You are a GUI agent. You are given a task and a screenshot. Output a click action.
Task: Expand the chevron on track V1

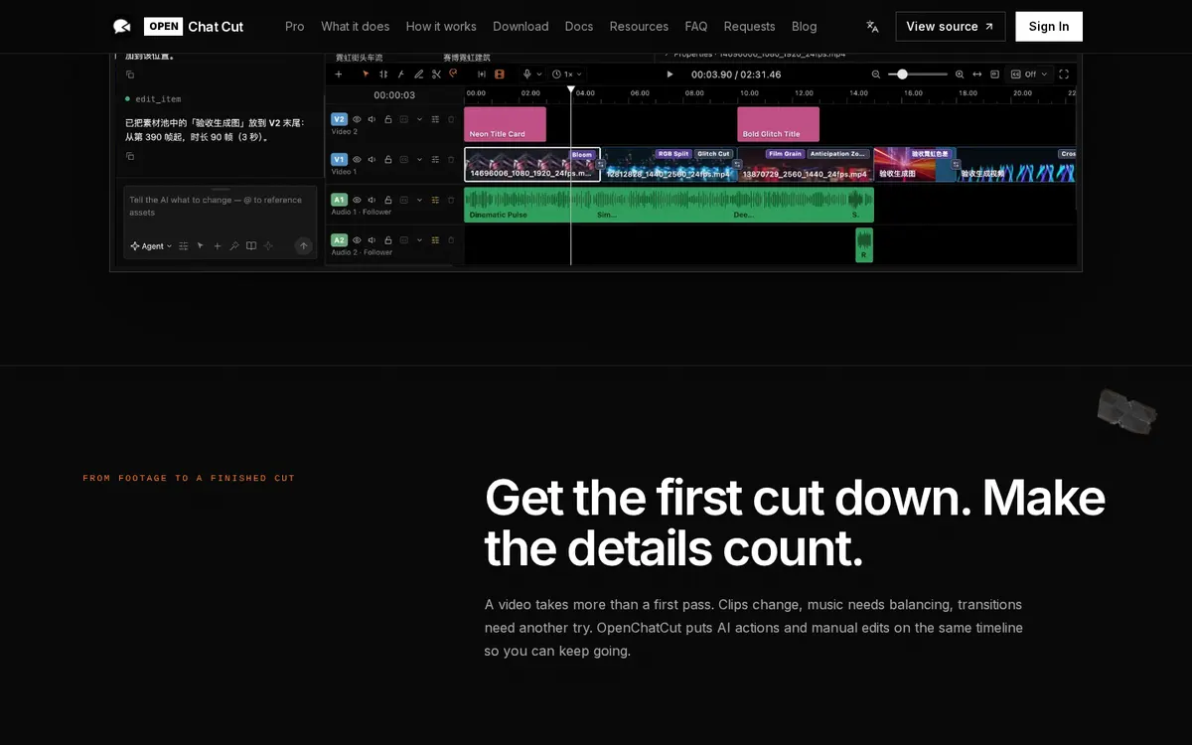pyautogui.click(x=419, y=159)
